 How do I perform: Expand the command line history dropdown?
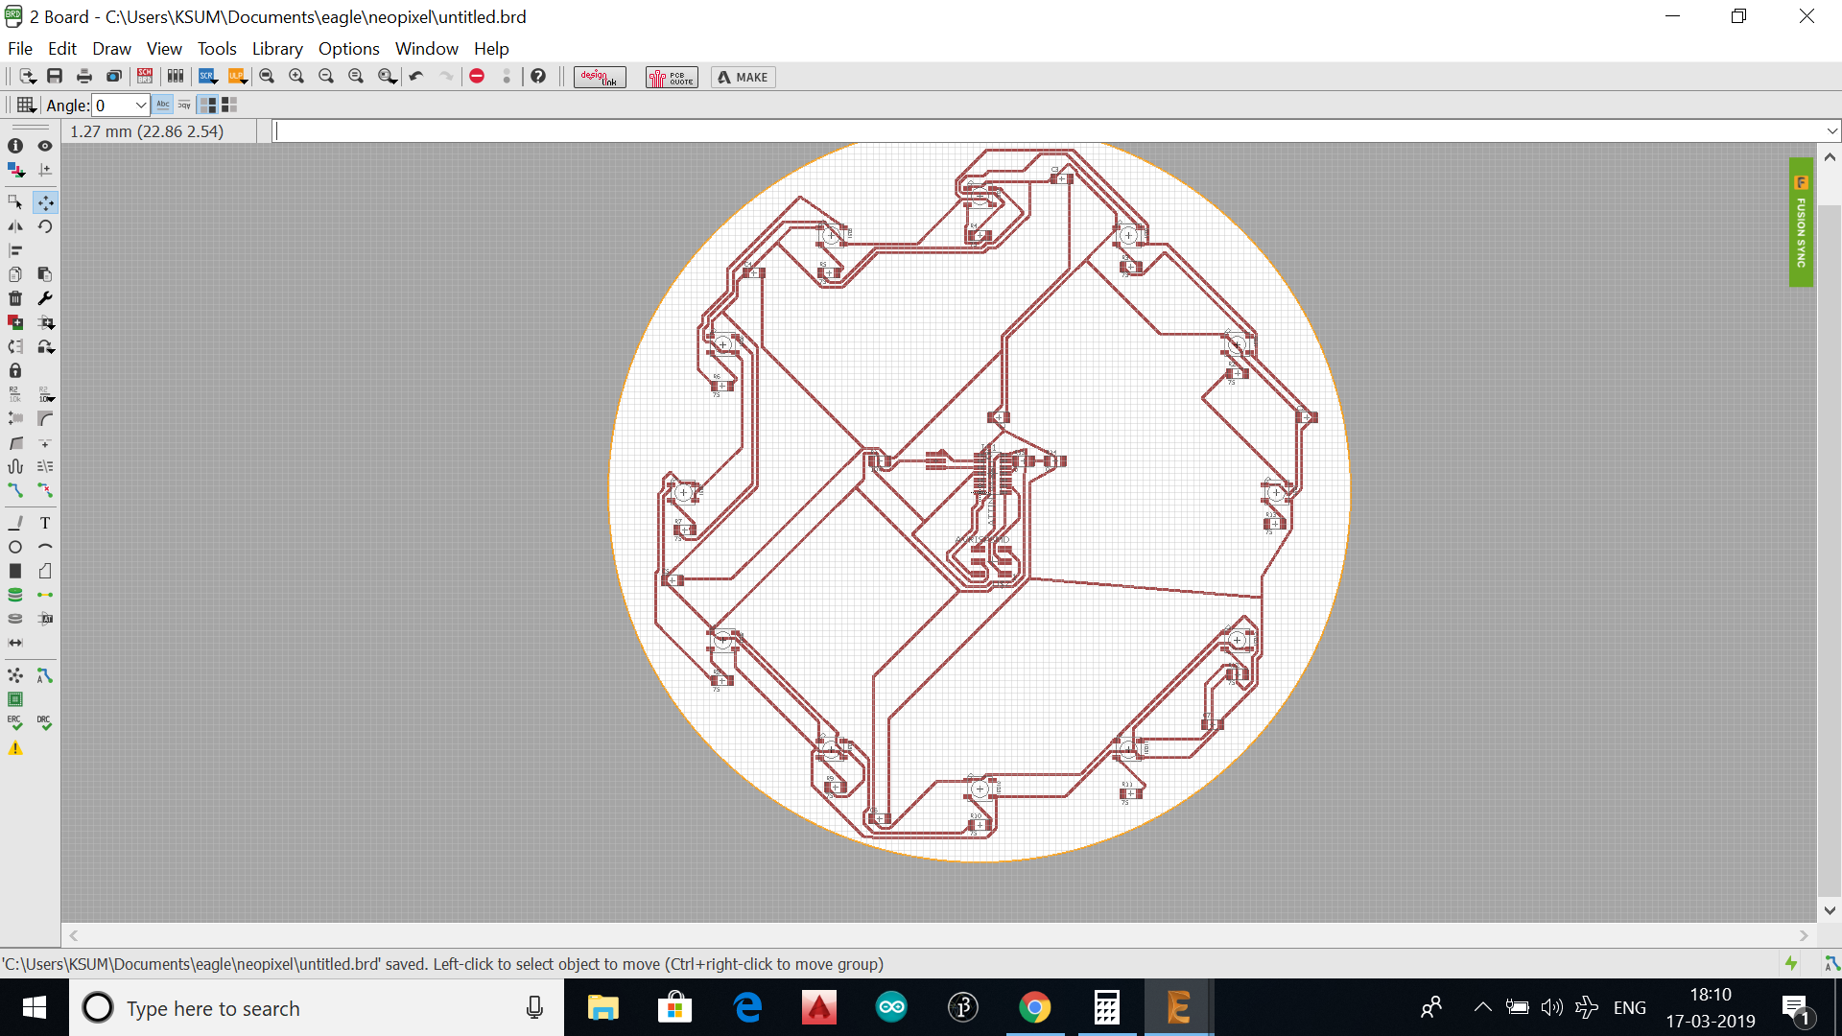coord(1831,131)
